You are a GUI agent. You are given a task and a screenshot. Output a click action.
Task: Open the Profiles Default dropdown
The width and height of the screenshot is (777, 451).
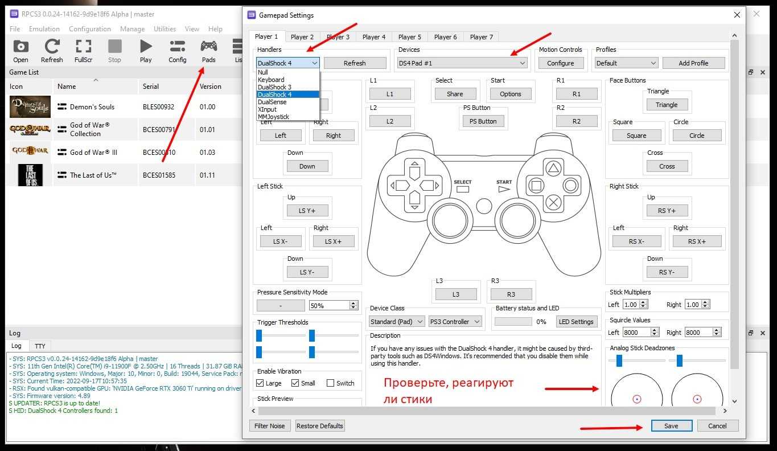(x=626, y=63)
